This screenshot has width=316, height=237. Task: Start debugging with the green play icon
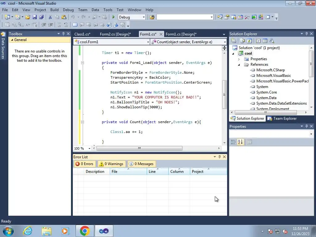tap(113, 17)
